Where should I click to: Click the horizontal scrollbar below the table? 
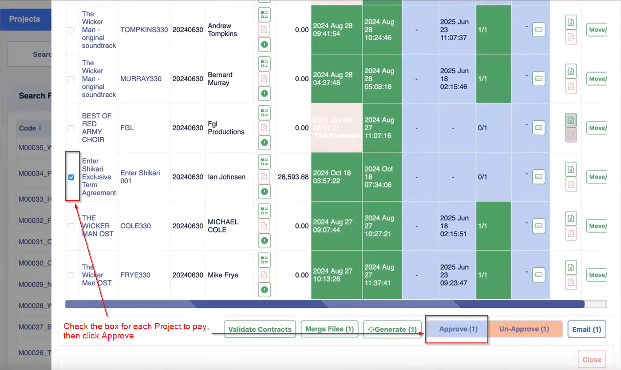[324, 304]
